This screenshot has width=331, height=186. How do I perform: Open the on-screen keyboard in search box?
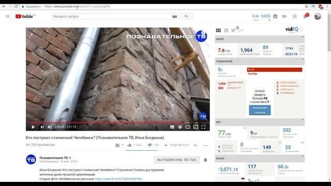(x=175, y=17)
